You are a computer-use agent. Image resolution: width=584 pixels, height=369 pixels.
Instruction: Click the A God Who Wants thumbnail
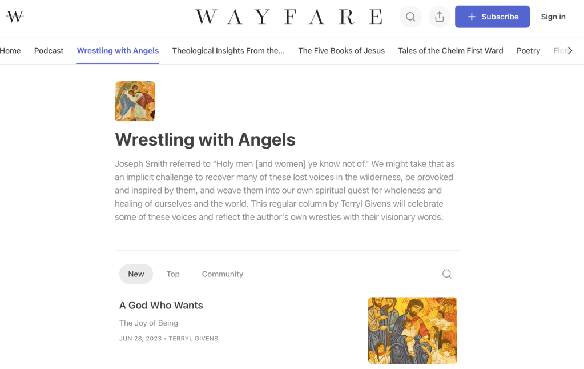[x=412, y=330]
